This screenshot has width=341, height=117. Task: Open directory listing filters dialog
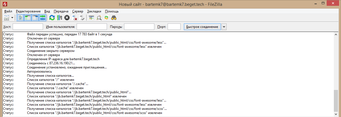91,18
